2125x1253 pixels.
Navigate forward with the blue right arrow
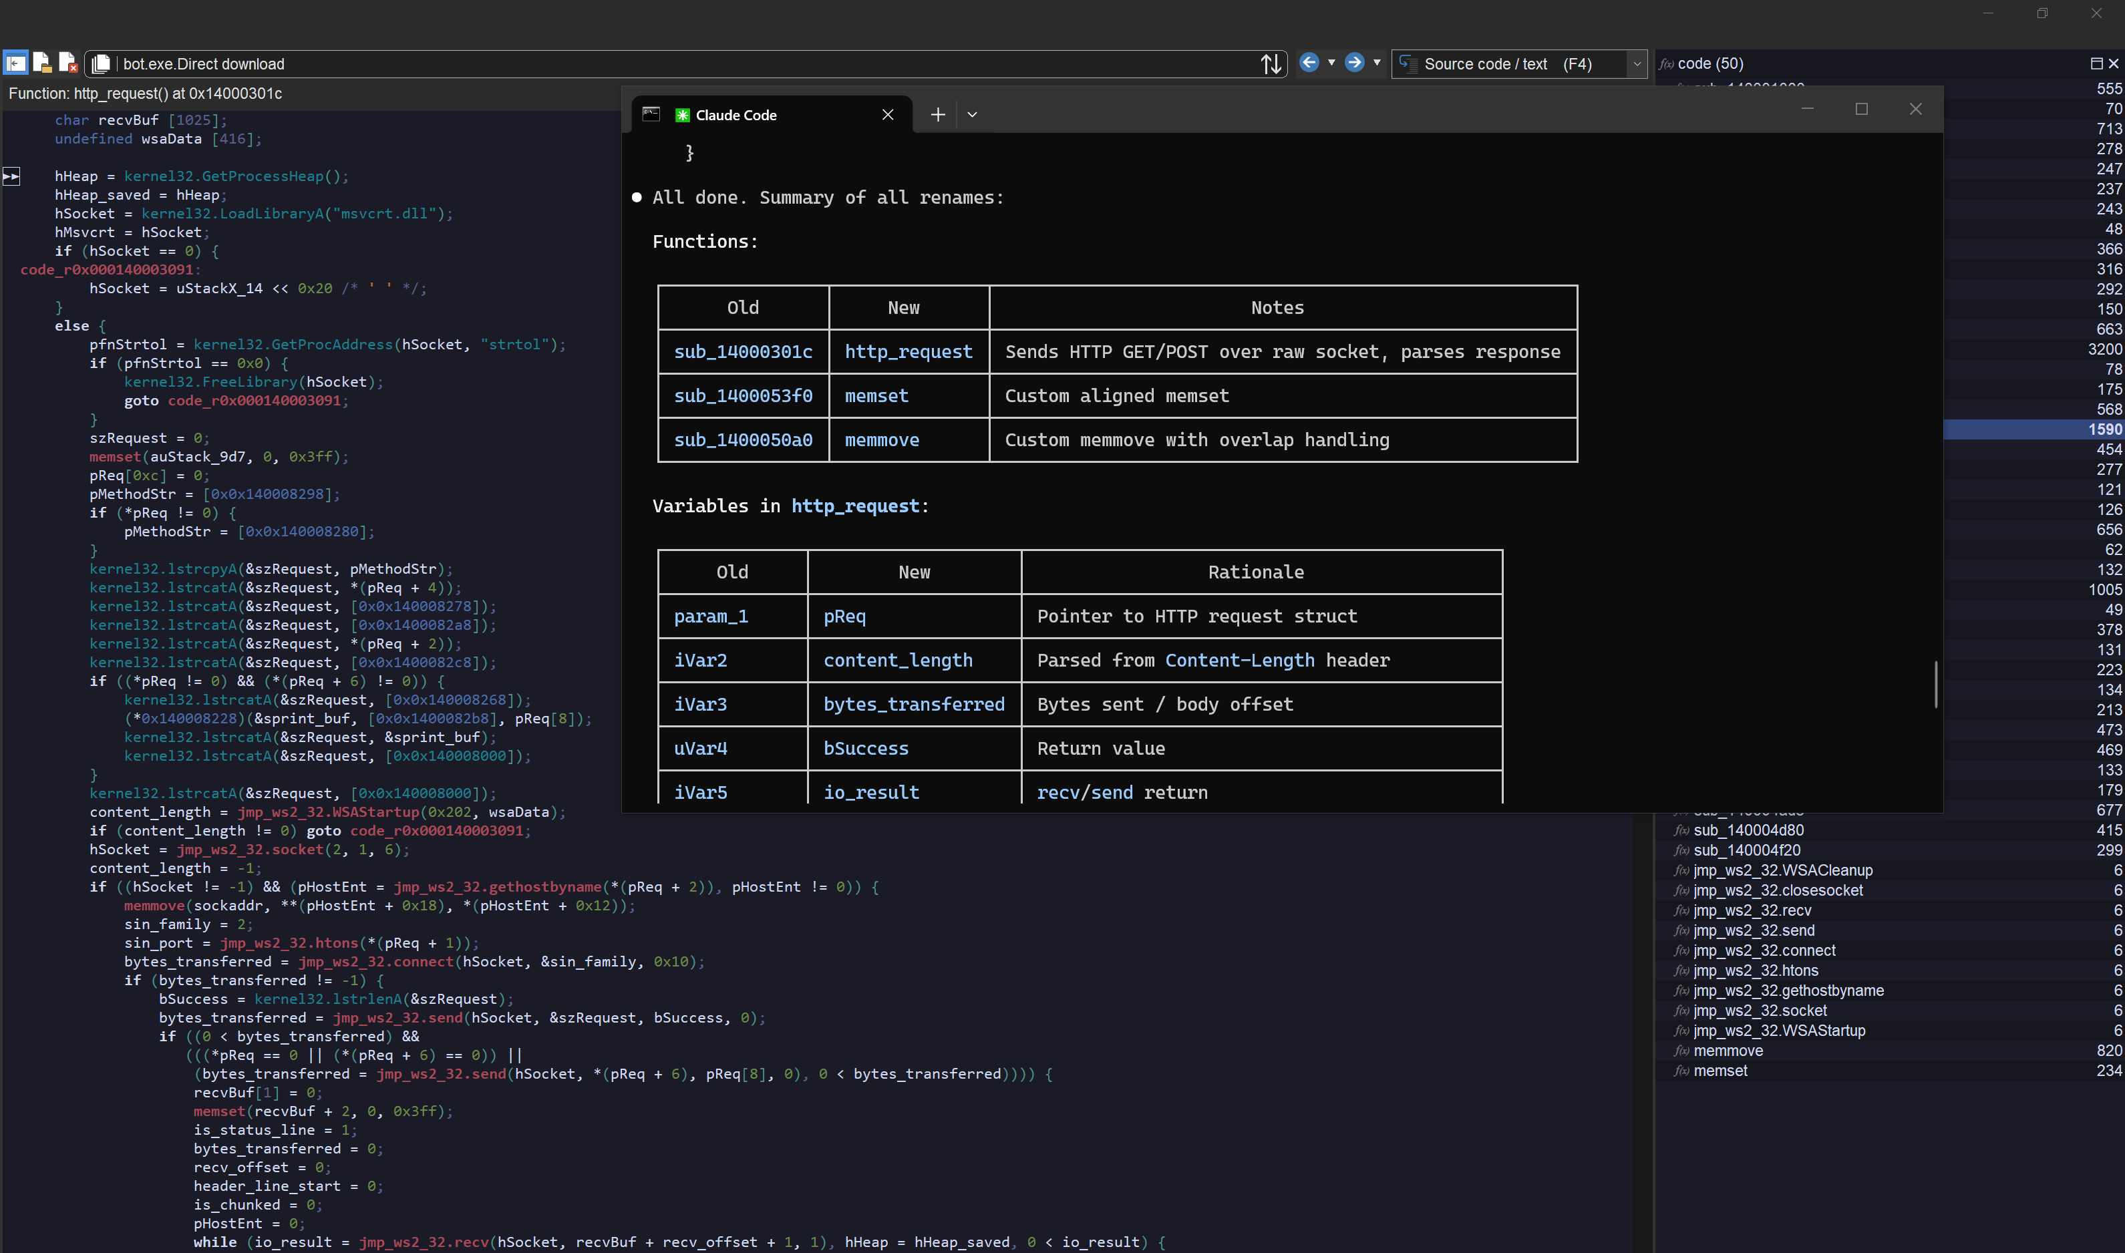tap(1353, 63)
